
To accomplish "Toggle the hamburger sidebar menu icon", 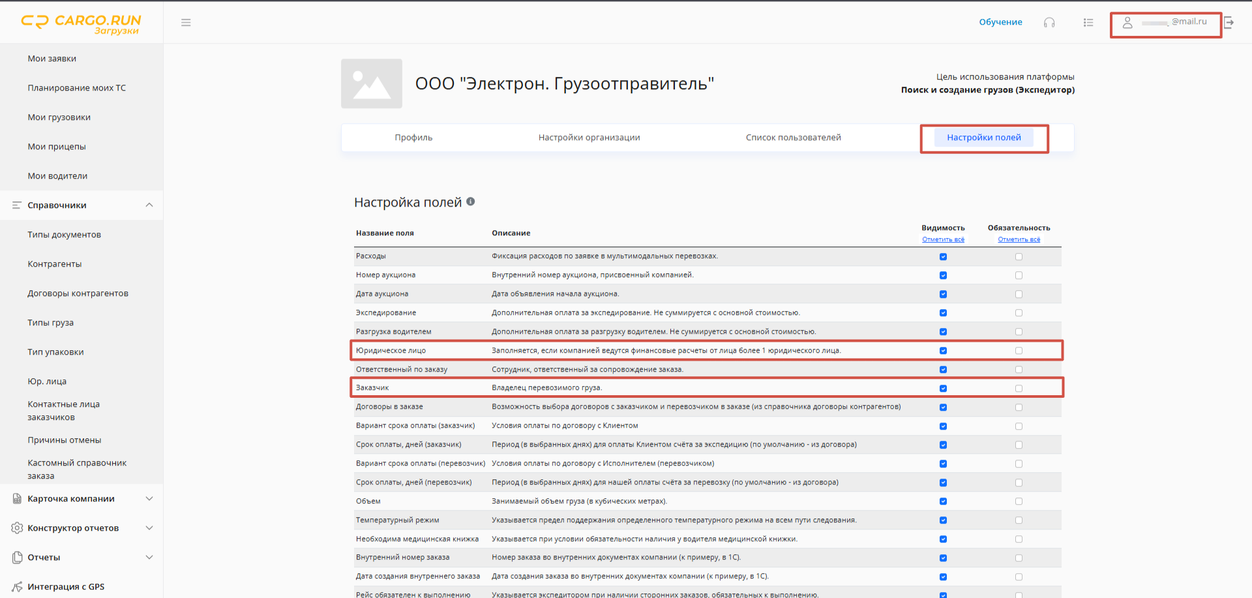I will pyautogui.click(x=186, y=23).
